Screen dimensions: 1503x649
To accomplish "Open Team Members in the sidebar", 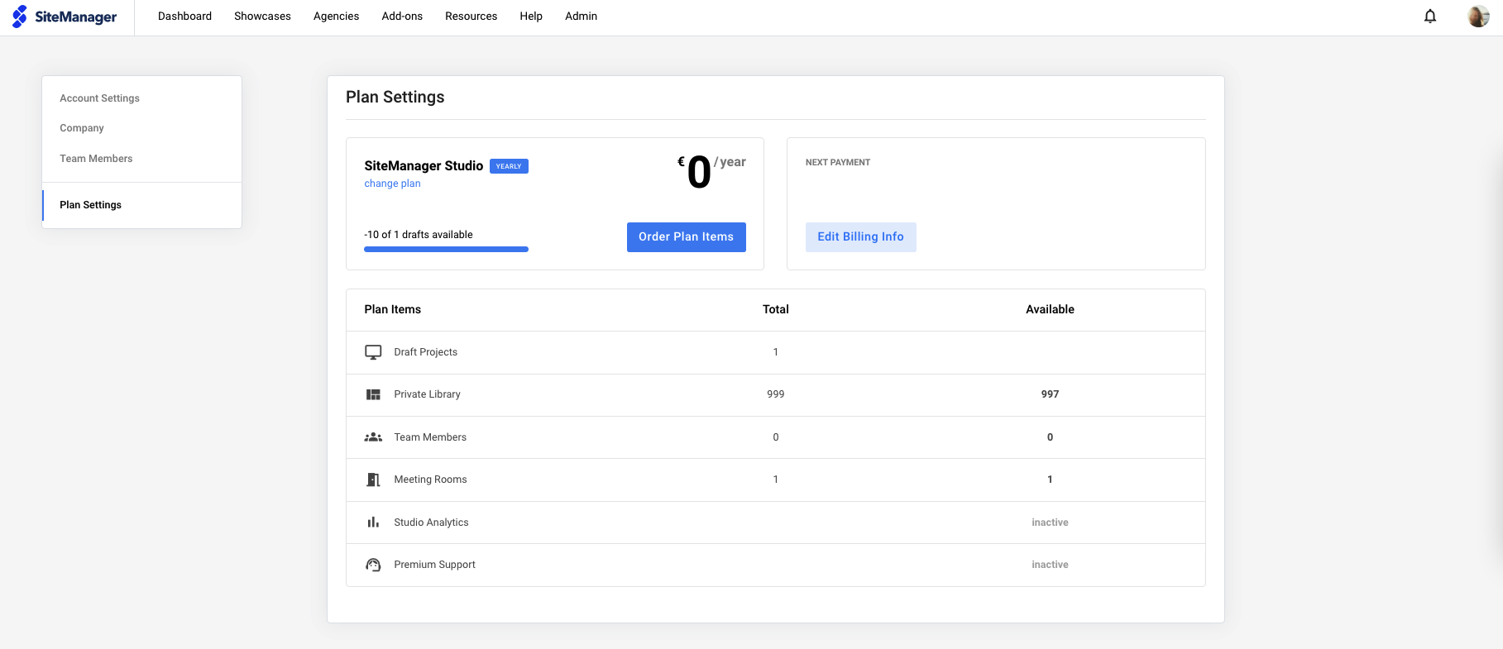I will click(x=96, y=159).
